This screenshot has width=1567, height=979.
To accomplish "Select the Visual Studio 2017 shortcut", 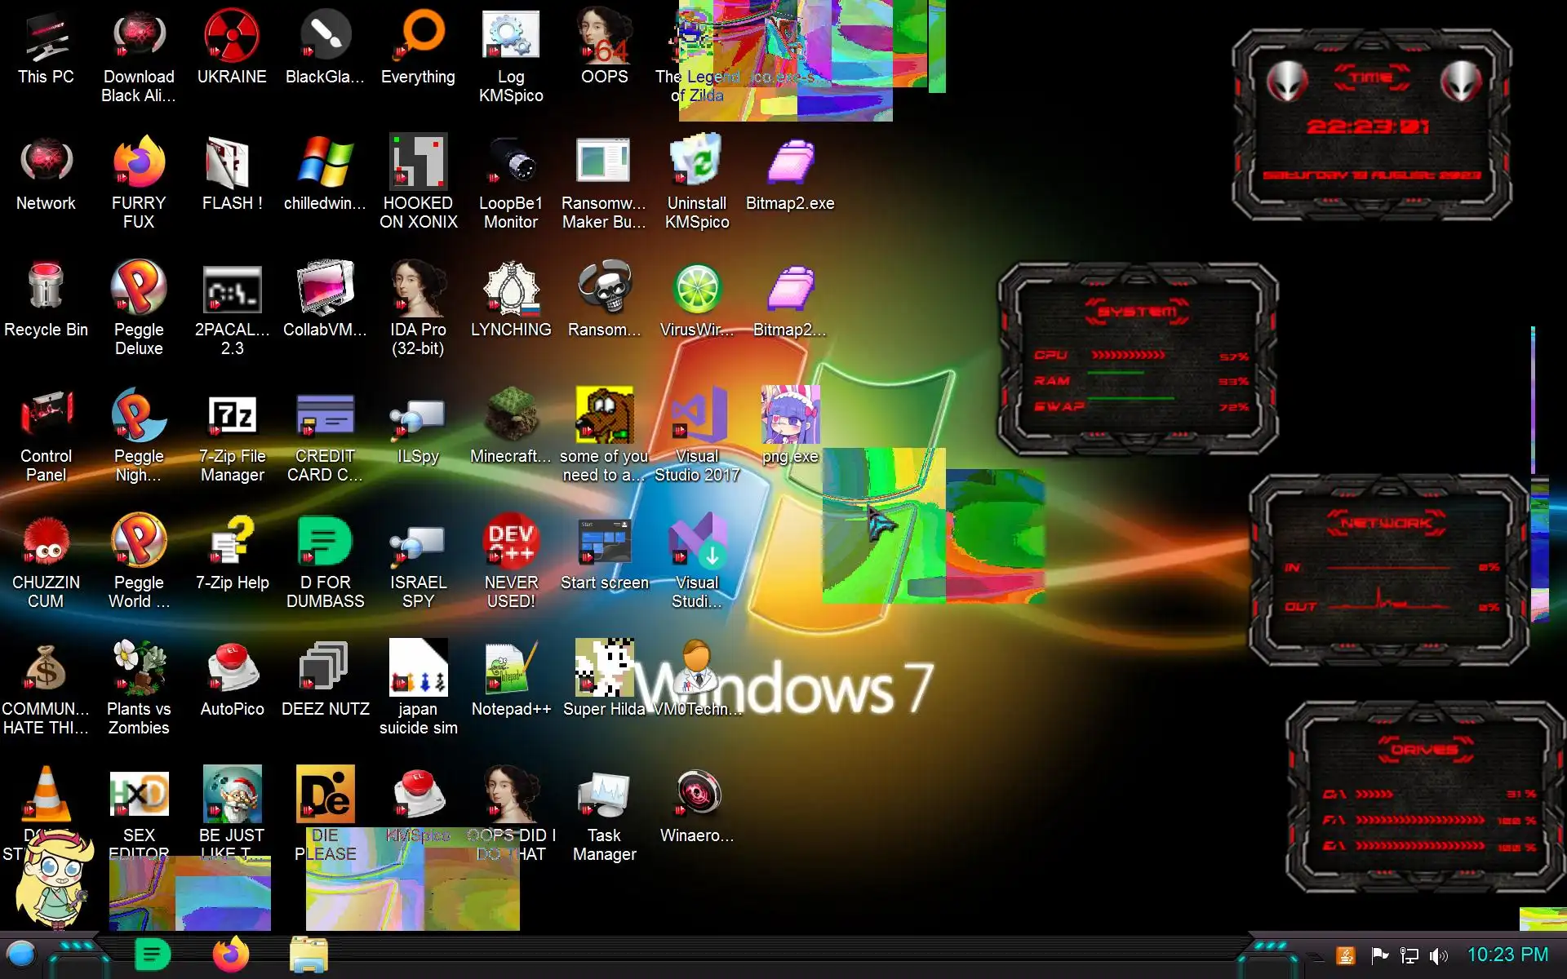I will coord(697,416).
